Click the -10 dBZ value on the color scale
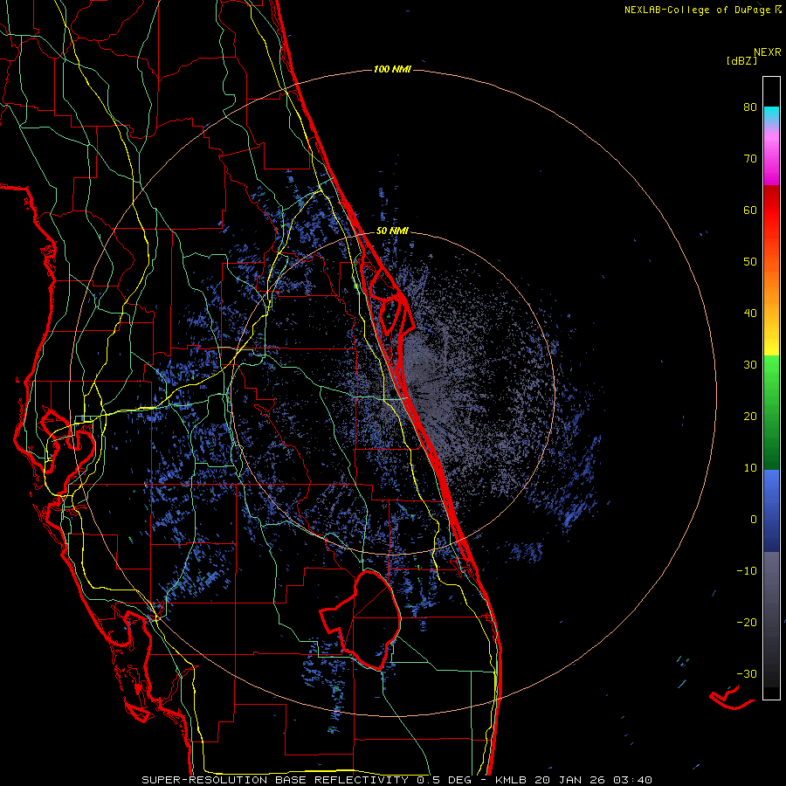786x786 pixels. 747,571
